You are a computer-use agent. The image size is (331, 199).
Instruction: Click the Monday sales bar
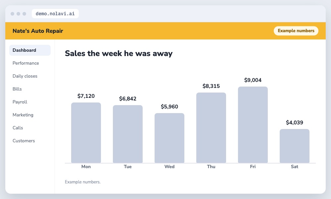(86, 133)
